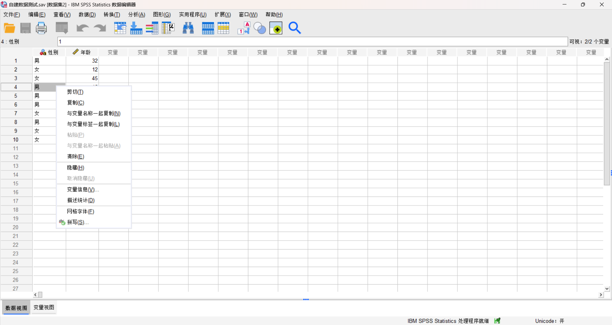Choose 隐藏(H) from the context menu
Screen dimensions: 612x325
[94, 168]
